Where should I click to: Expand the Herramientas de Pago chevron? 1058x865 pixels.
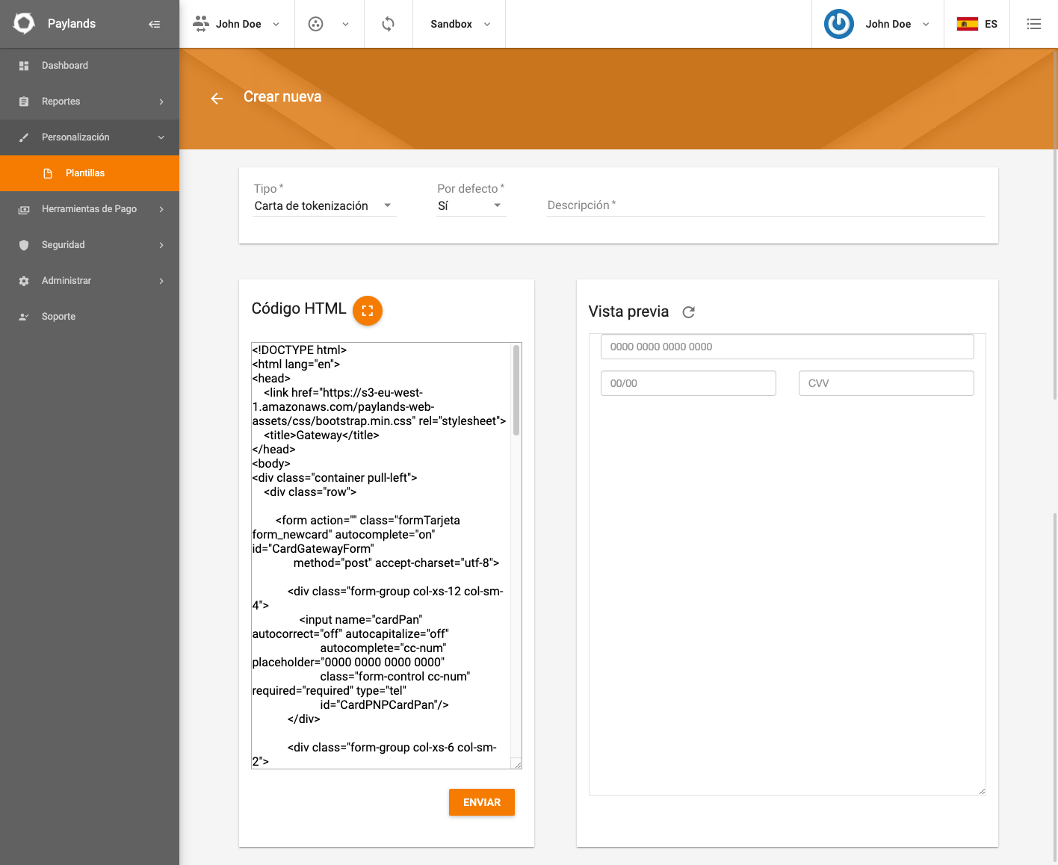pos(161,209)
